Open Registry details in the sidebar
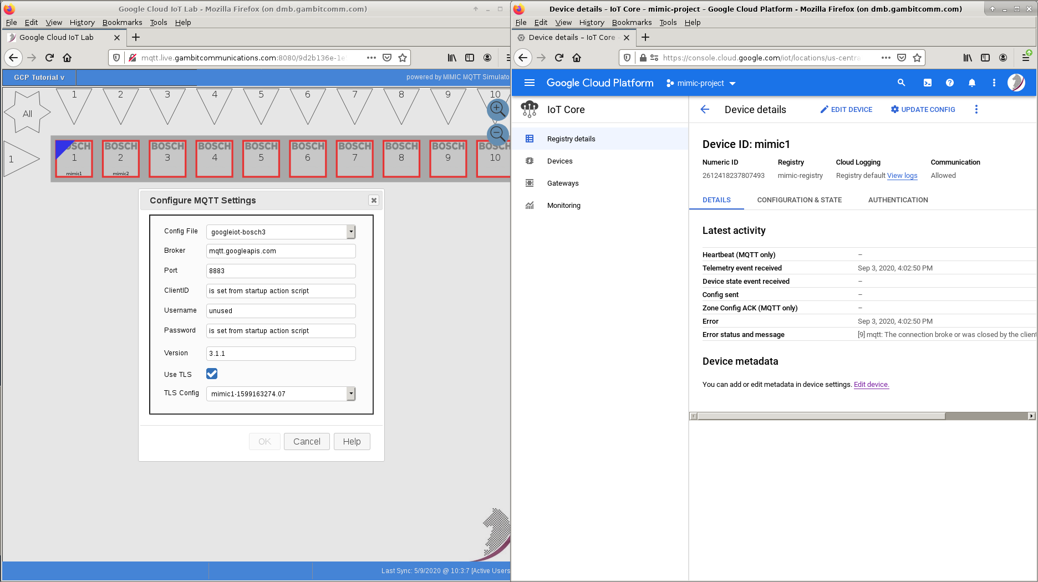This screenshot has width=1038, height=582. (x=600, y=139)
